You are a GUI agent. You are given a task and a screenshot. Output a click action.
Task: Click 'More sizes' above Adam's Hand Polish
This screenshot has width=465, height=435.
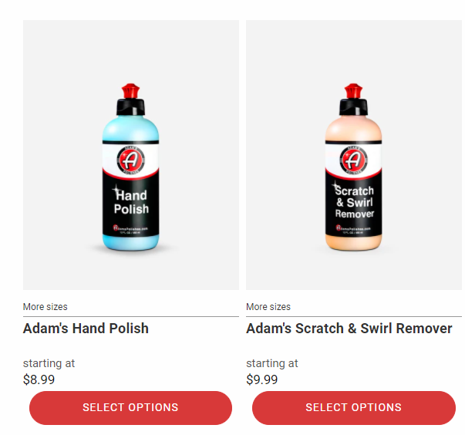[x=45, y=307]
